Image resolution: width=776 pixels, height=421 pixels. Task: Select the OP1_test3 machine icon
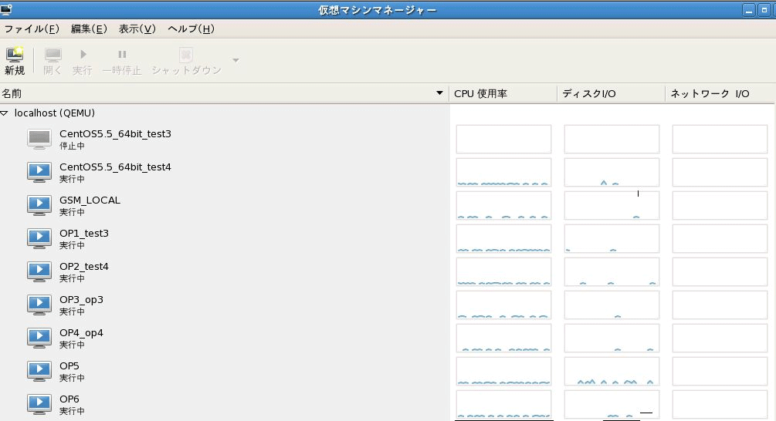39,238
